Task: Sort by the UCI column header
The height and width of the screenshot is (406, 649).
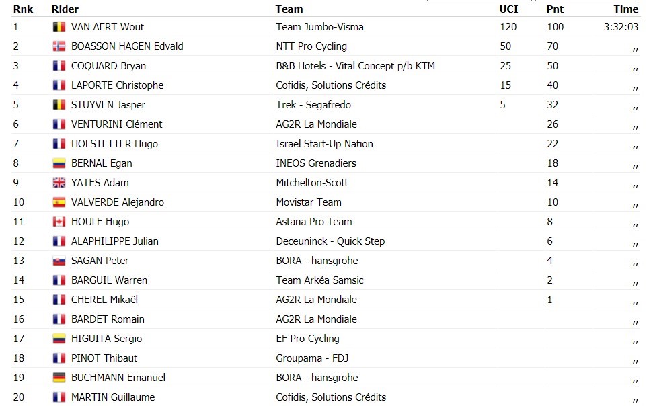Action: (508, 9)
